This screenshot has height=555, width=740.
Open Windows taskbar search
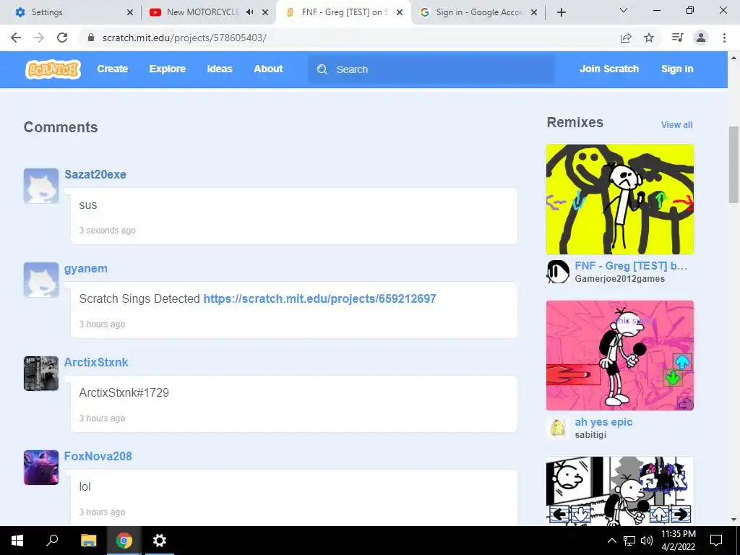[x=52, y=541]
